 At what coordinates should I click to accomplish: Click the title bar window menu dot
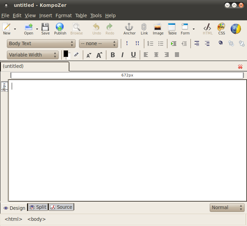(6, 6)
